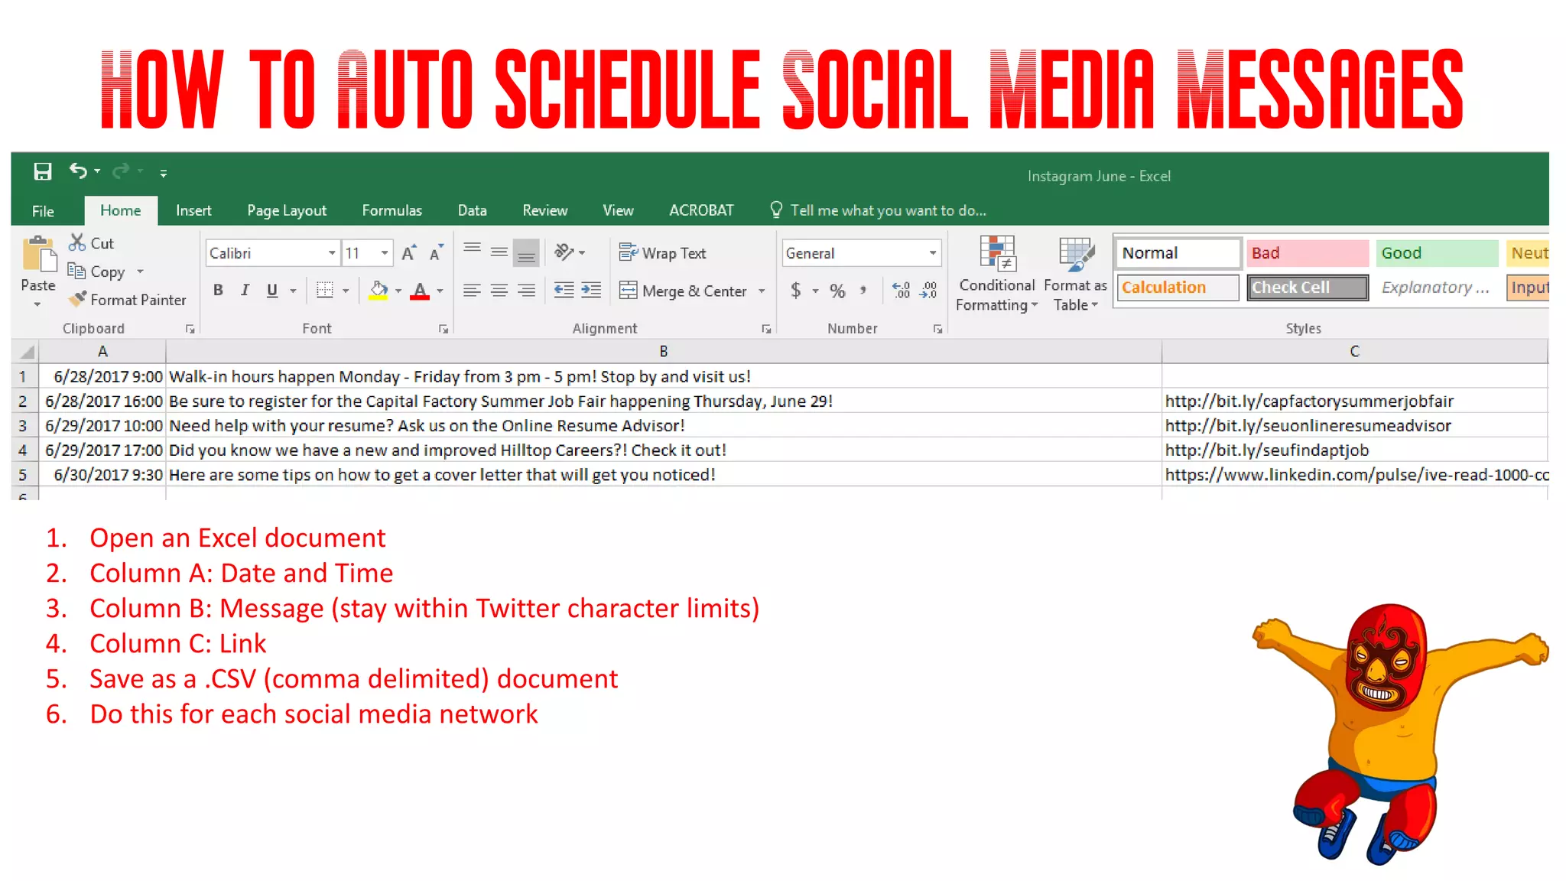This screenshot has height=881, width=1566.
Task: Apply Accounting dollar format icon
Action: click(x=796, y=291)
